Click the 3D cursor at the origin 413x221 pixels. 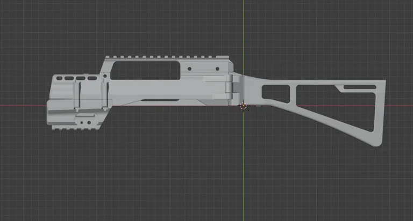tap(245, 106)
